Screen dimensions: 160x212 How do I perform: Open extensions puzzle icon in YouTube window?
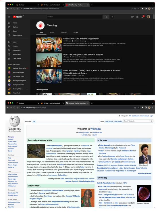[x=142, y=9]
